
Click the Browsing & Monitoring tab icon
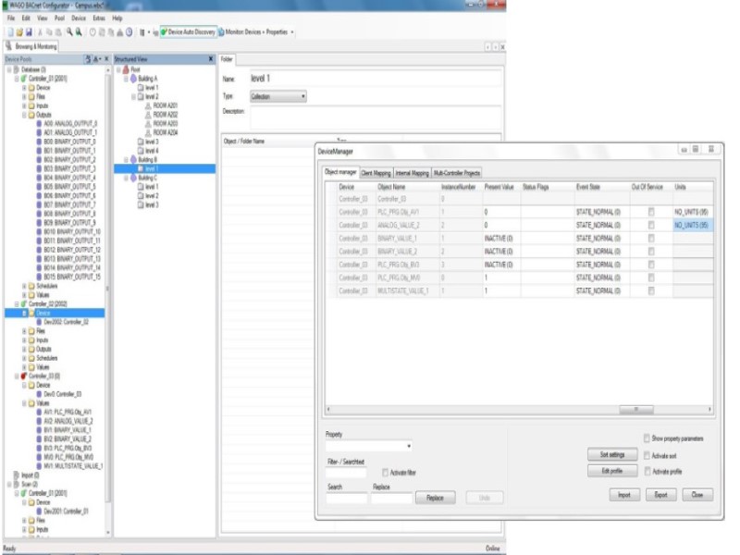[8, 45]
